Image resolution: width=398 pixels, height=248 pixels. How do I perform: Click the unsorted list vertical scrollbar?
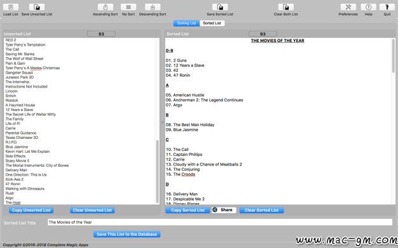tap(158, 171)
